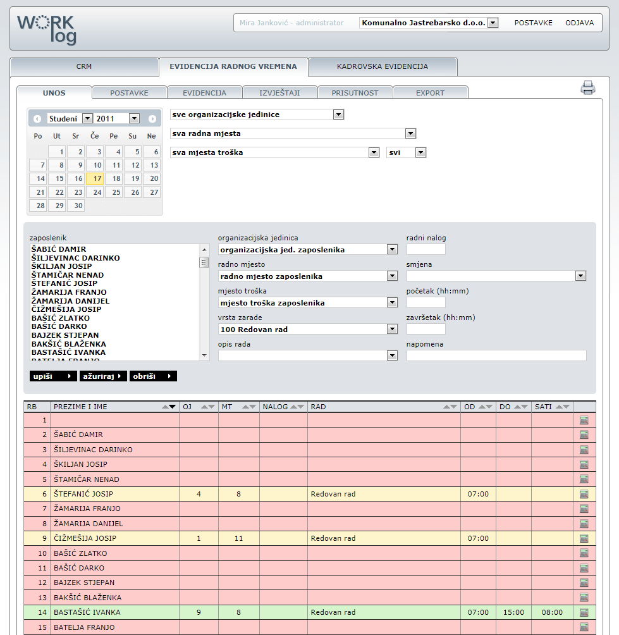Go to previous month in calendar
The width and height of the screenshot is (619, 635).
pos(37,119)
